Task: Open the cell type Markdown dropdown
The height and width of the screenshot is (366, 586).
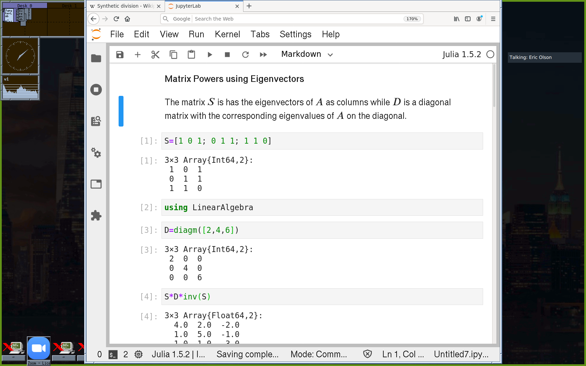Action: (307, 54)
